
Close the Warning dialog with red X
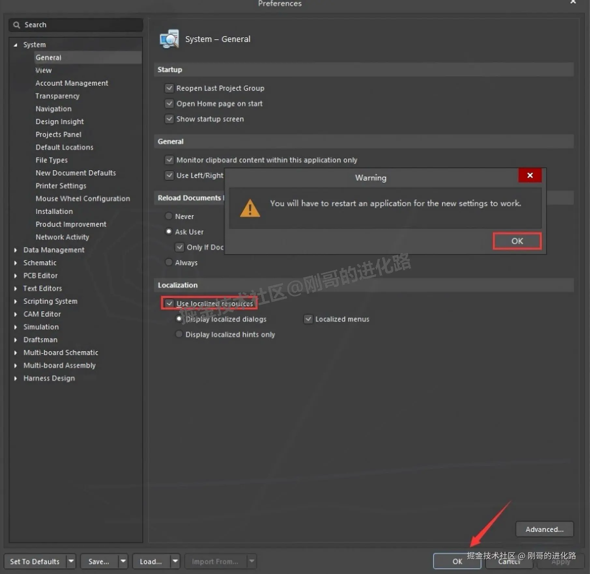pyautogui.click(x=530, y=175)
